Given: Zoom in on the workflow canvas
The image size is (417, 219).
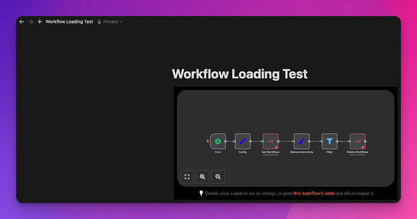Looking at the screenshot, I should 202,177.
